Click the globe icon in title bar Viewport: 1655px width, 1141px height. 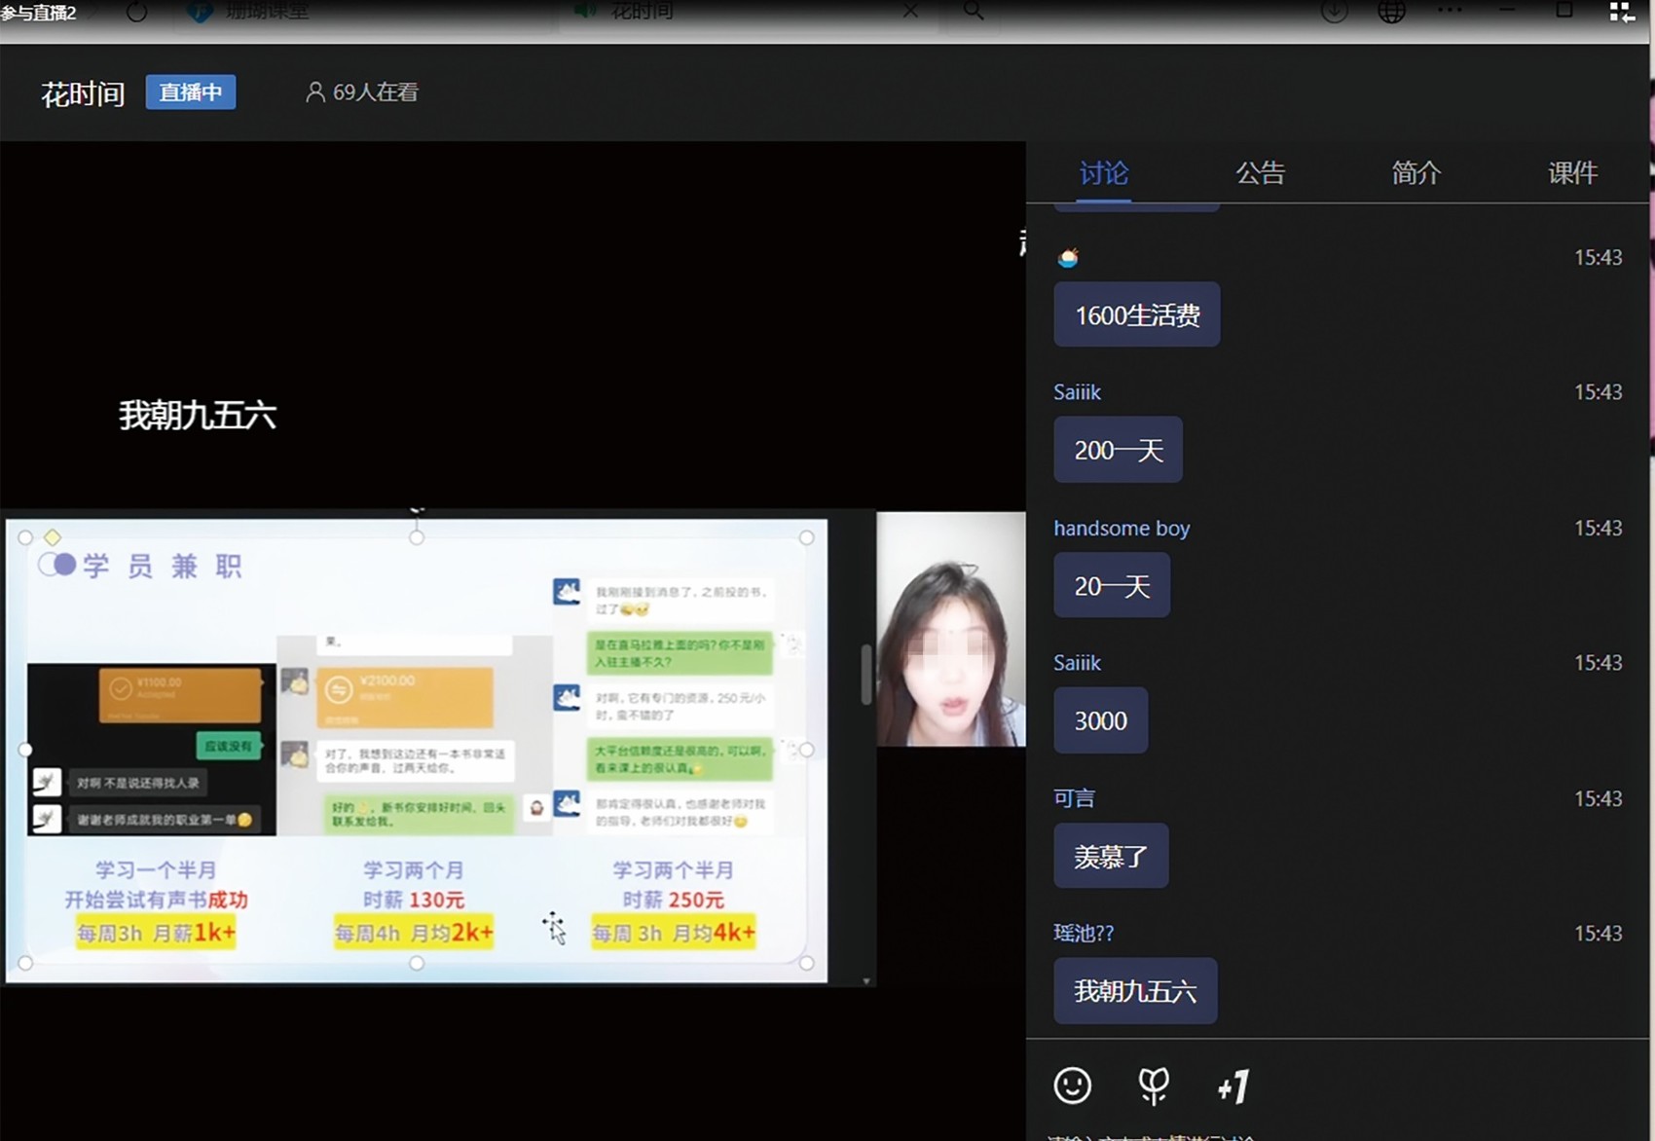[x=1391, y=12]
